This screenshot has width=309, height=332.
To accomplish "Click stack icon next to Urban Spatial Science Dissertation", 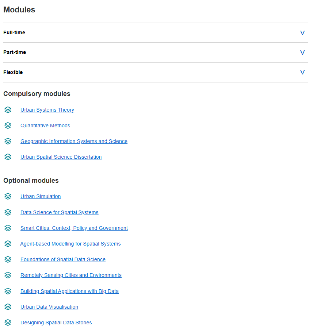I will pos(8,157).
